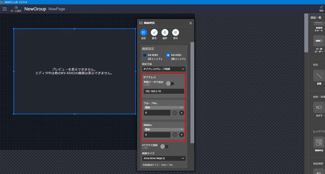
Task: Select KV-XD02 (他ユニット) radio button
Action: tap(168, 55)
